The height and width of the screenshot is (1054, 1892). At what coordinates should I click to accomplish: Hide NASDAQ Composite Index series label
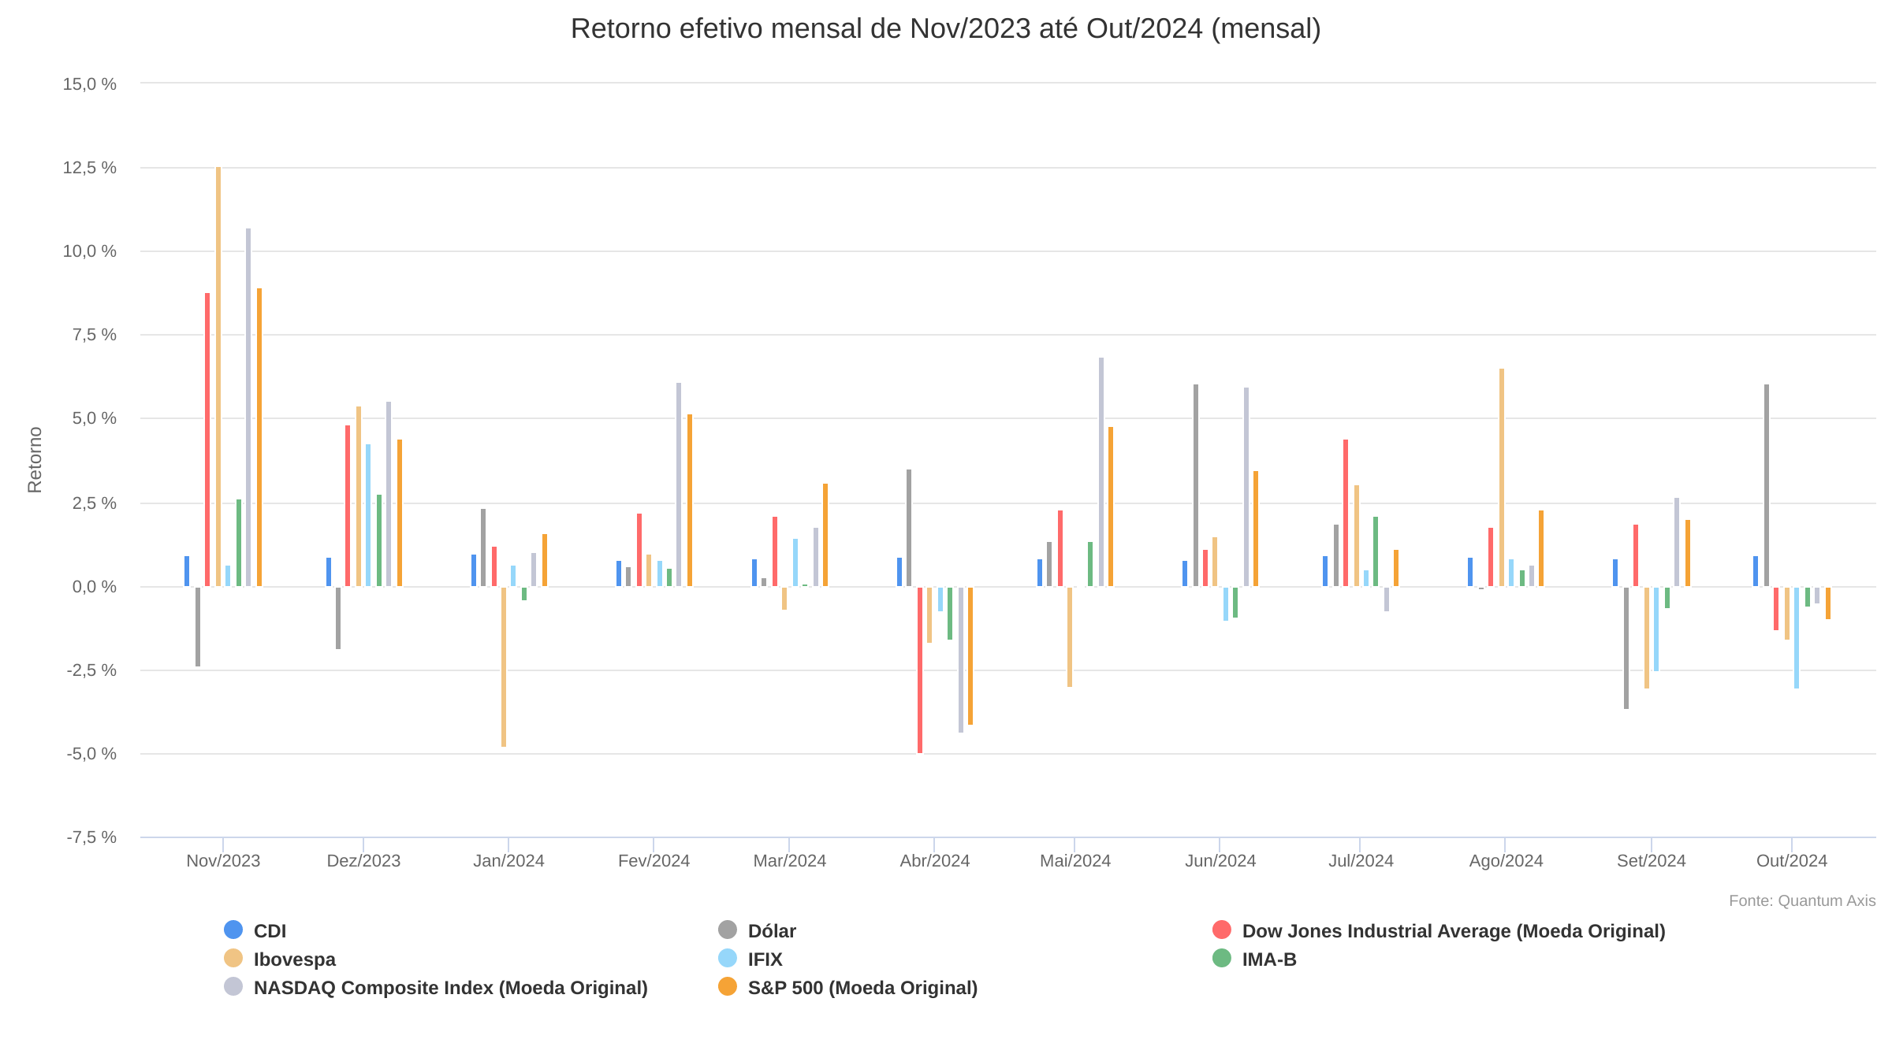[x=450, y=988]
